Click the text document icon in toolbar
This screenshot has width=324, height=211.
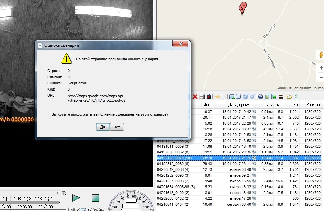[296, 97]
